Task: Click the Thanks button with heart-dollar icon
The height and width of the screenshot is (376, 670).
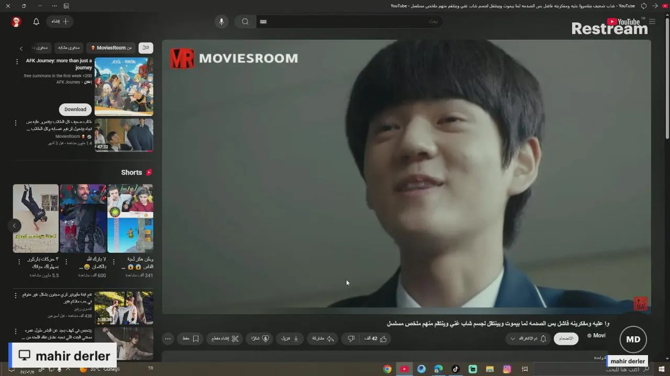Action: (x=260, y=338)
